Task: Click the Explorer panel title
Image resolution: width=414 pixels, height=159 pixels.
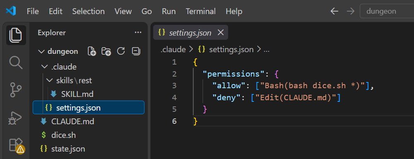Action: [52, 33]
